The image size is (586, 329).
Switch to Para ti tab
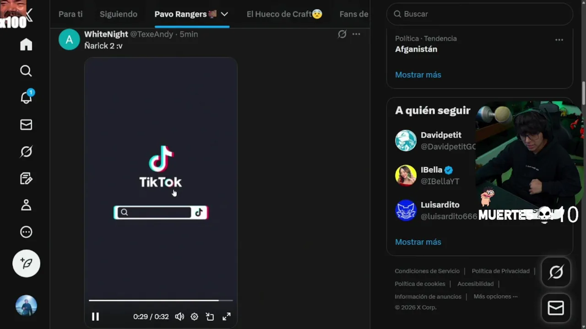(x=71, y=14)
